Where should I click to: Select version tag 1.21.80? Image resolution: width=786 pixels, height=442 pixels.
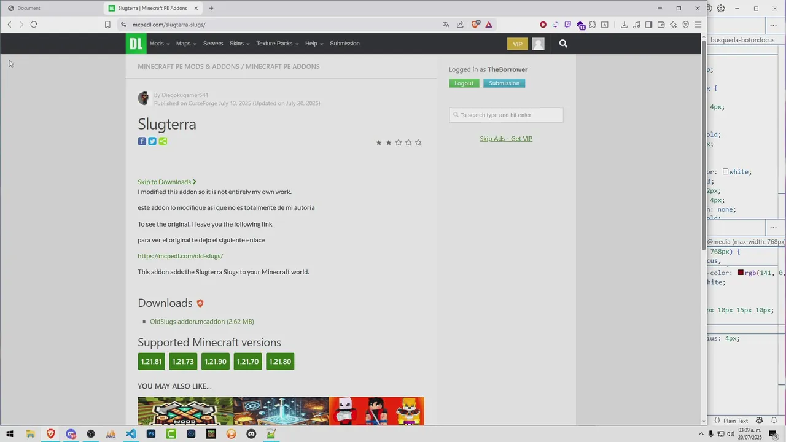[x=280, y=362]
